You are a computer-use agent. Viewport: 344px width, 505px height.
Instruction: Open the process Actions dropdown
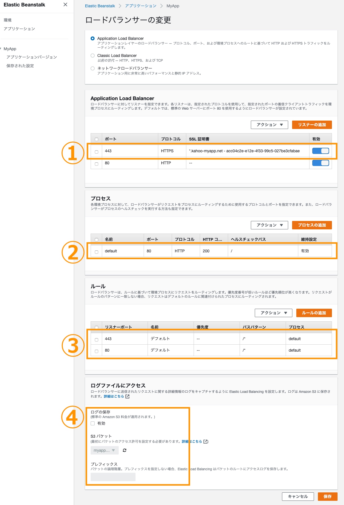(269, 225)
